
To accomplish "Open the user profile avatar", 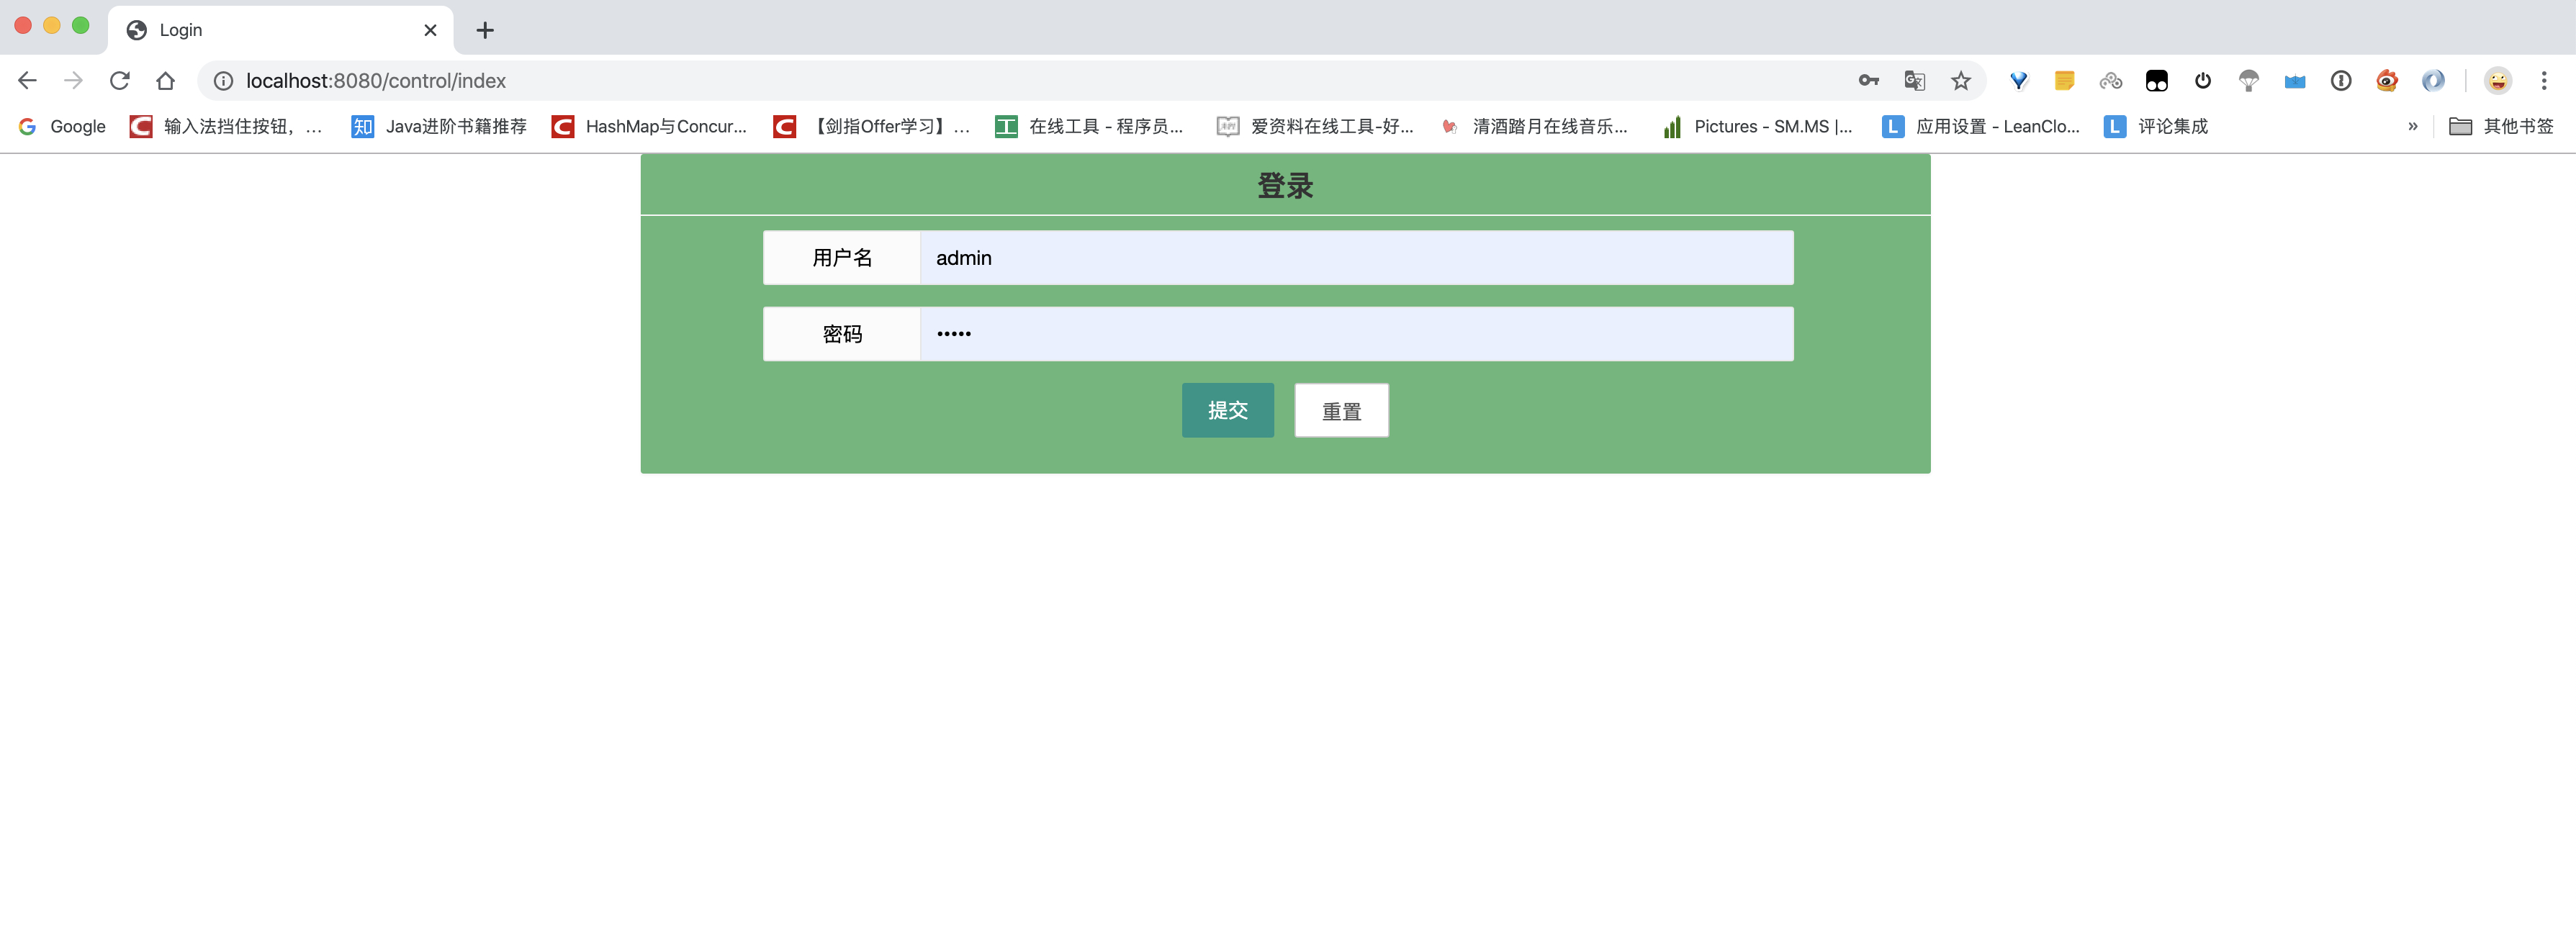I will pyautogui.click(x=2497, y=81).
